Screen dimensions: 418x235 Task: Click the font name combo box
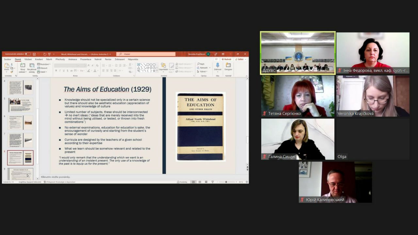click(67, 66)
